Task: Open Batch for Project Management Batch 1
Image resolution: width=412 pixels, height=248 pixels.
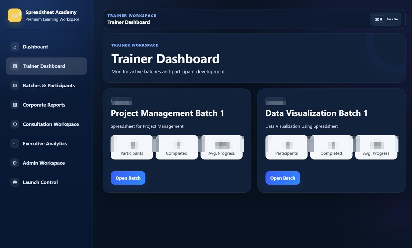Action: (128, 178)
